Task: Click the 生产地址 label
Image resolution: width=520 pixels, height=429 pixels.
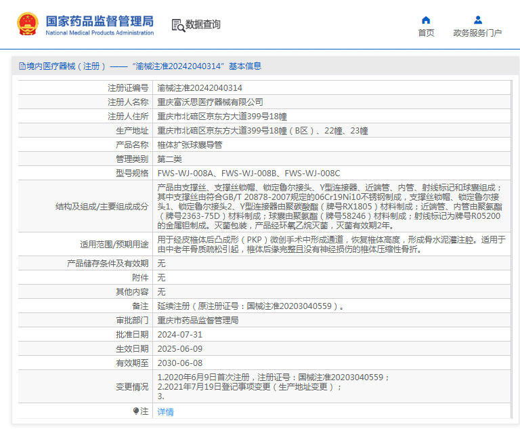Action: click(132, 131)
